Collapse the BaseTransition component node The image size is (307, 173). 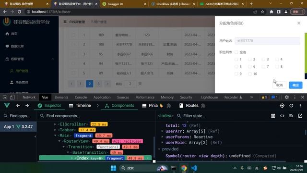tap(68, 152)
